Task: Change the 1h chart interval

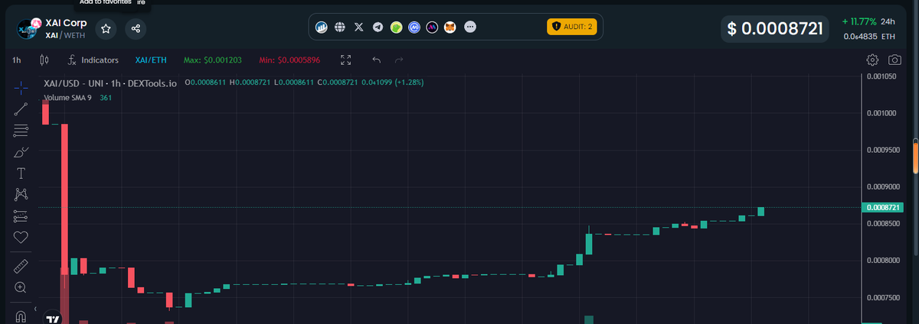Action: coord(16,60)
